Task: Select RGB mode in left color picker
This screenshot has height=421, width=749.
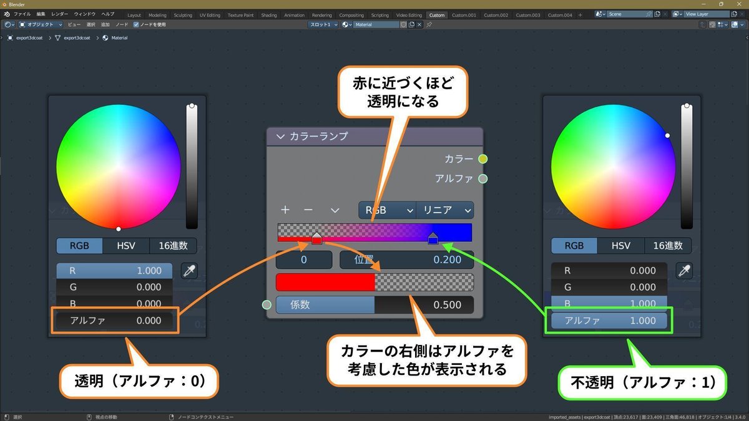Action: tap(79, 245)
